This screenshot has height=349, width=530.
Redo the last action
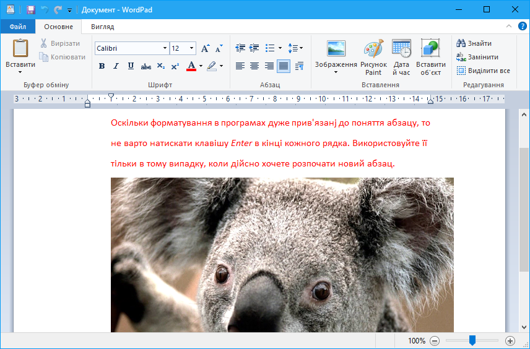pos(58,9)
